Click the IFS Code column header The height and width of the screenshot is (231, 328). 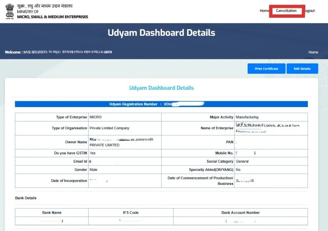click(x=131, y=212)
